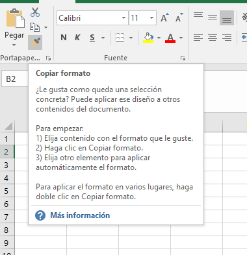This screenshot has width=247, height=255.
Task: Center text horizontally in the cell
Action: [213, 38]
